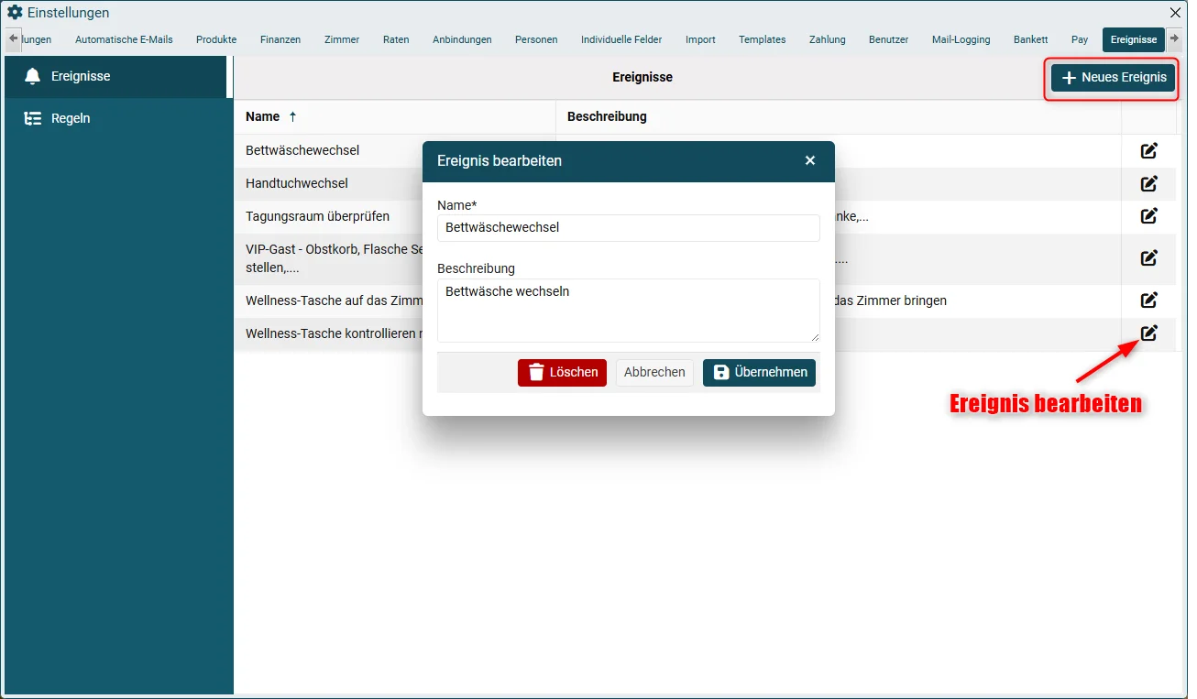
Task: Switch to Anbindungen tab
Action: [x=462, y=39]
